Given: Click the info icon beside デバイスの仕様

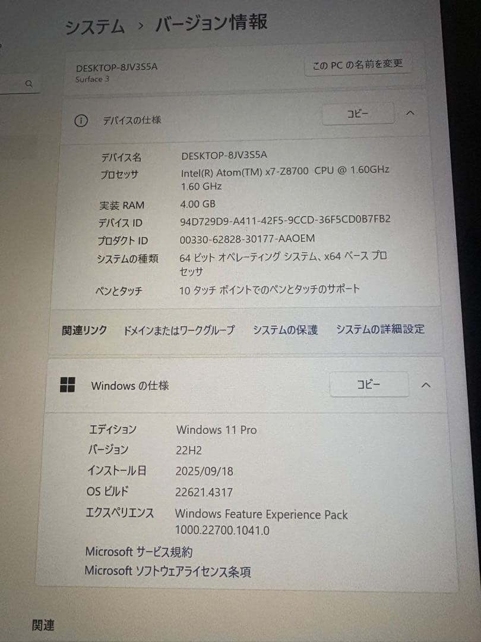Looking at the screenshot, I should tap(81, 121).
